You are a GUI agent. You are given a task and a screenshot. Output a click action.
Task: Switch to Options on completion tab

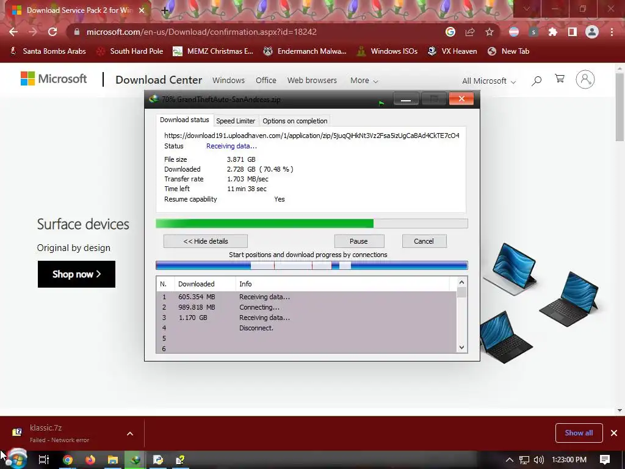click(295, 121)
